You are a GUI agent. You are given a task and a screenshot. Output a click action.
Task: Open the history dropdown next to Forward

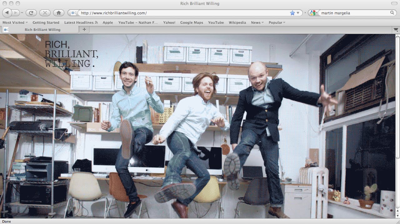(x=22, y=13)
